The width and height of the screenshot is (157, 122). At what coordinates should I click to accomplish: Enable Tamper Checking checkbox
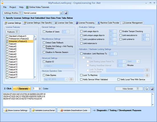[120, 31]
